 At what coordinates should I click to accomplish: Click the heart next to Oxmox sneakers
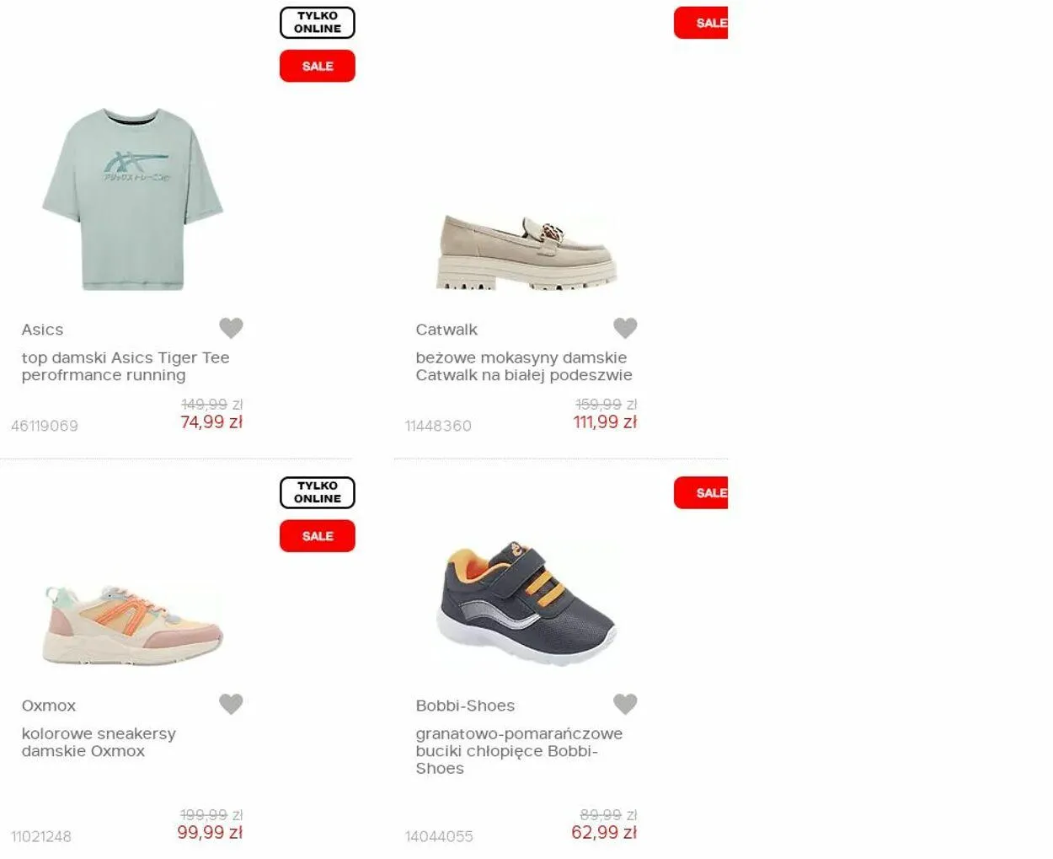click(231, 704)
